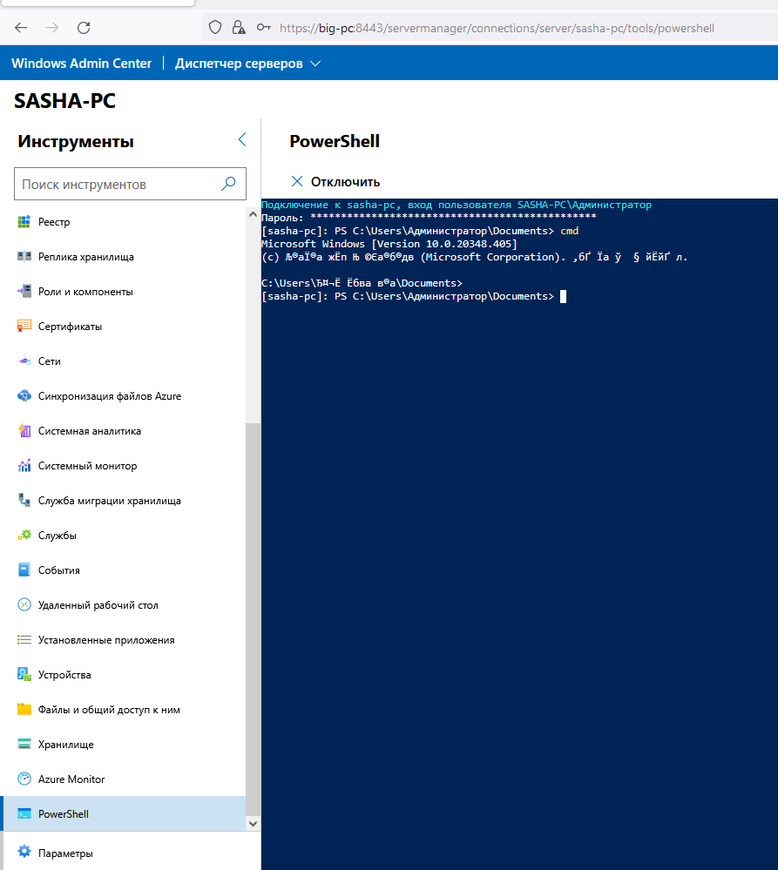Viewport: 778px width, 870px height.
Task: Select the PowerShell entry in tools list
Action: (123, 814)
